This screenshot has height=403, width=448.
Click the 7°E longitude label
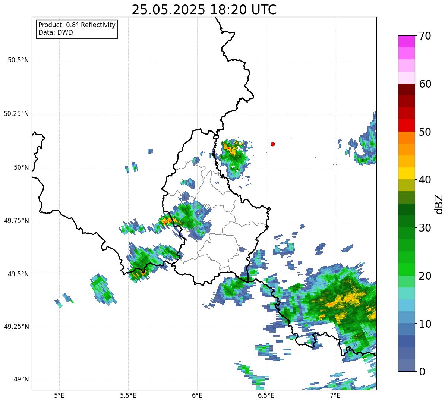(x=335, y=395)
